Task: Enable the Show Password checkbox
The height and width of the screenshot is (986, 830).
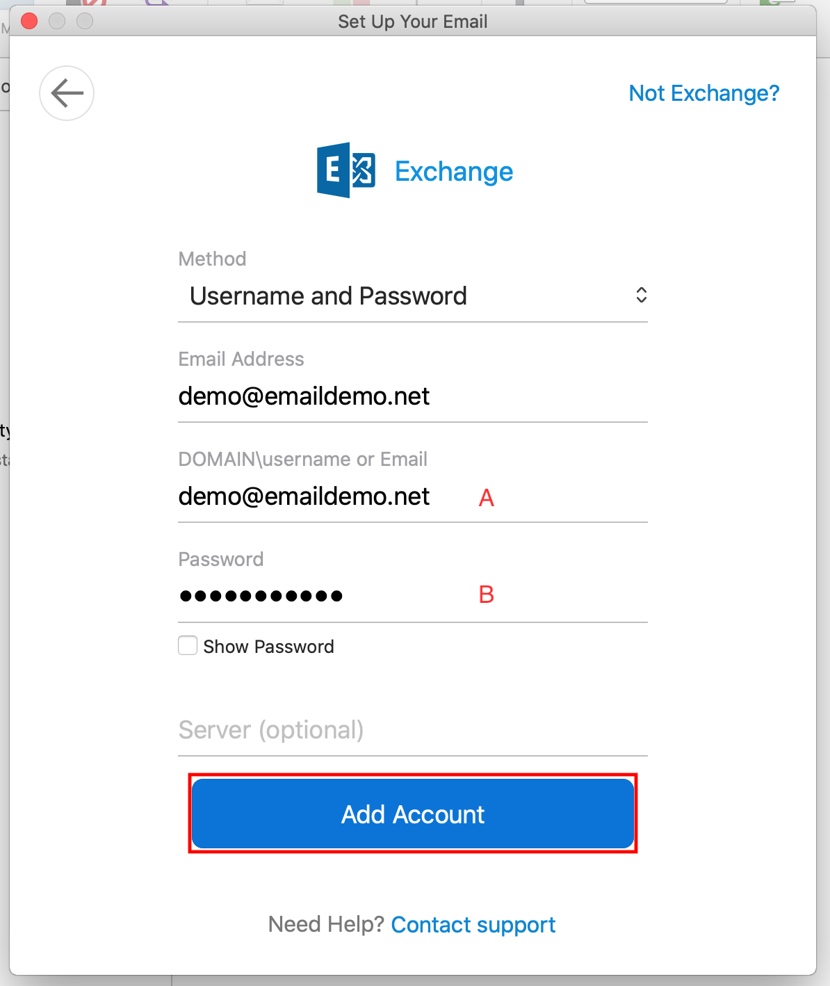Action: coord(188,646)
